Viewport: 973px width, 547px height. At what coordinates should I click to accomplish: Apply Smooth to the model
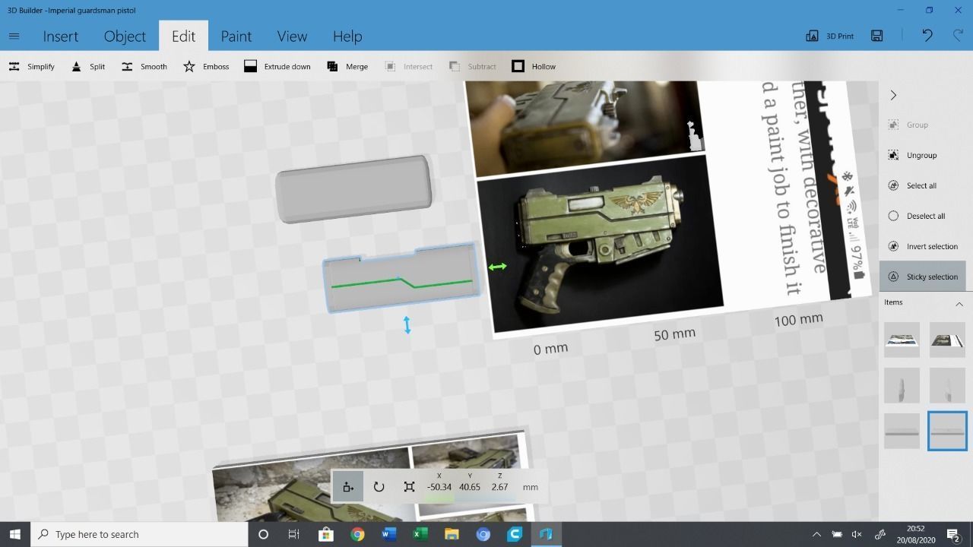click(144, 66)
